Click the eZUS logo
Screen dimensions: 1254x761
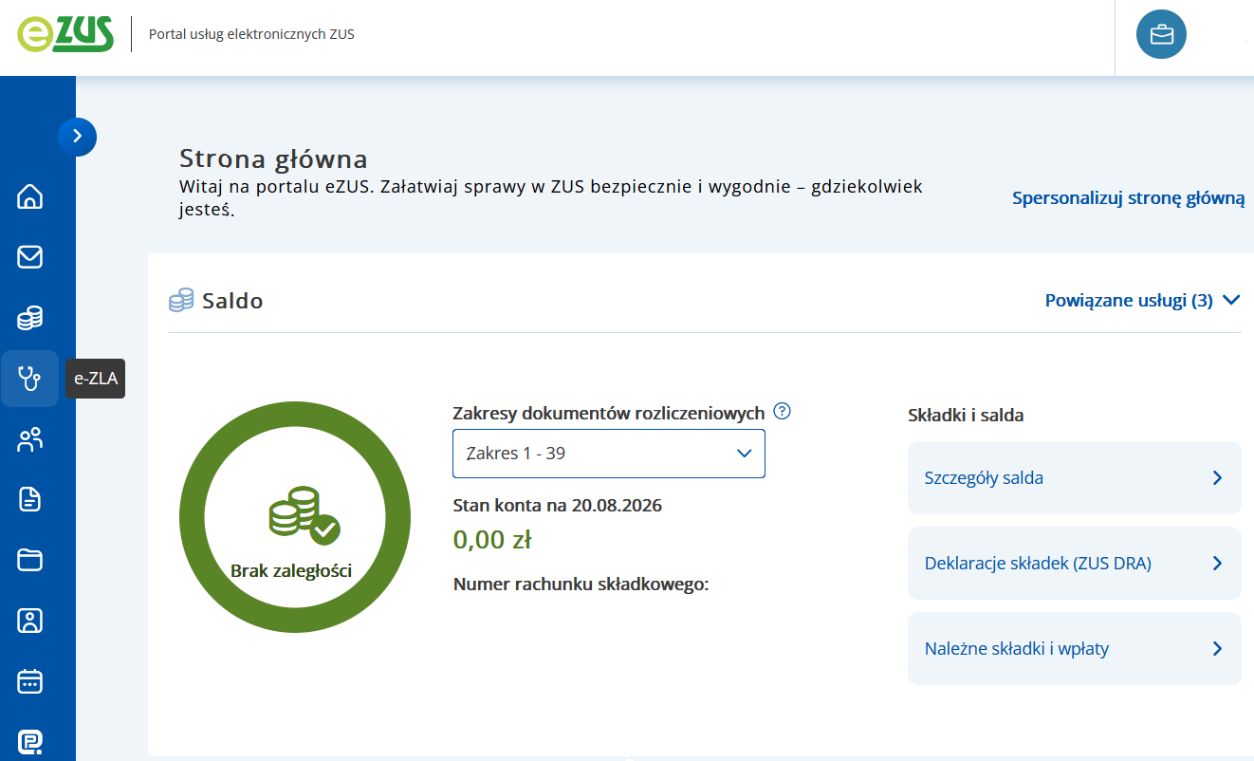click(x=65, y=35)
